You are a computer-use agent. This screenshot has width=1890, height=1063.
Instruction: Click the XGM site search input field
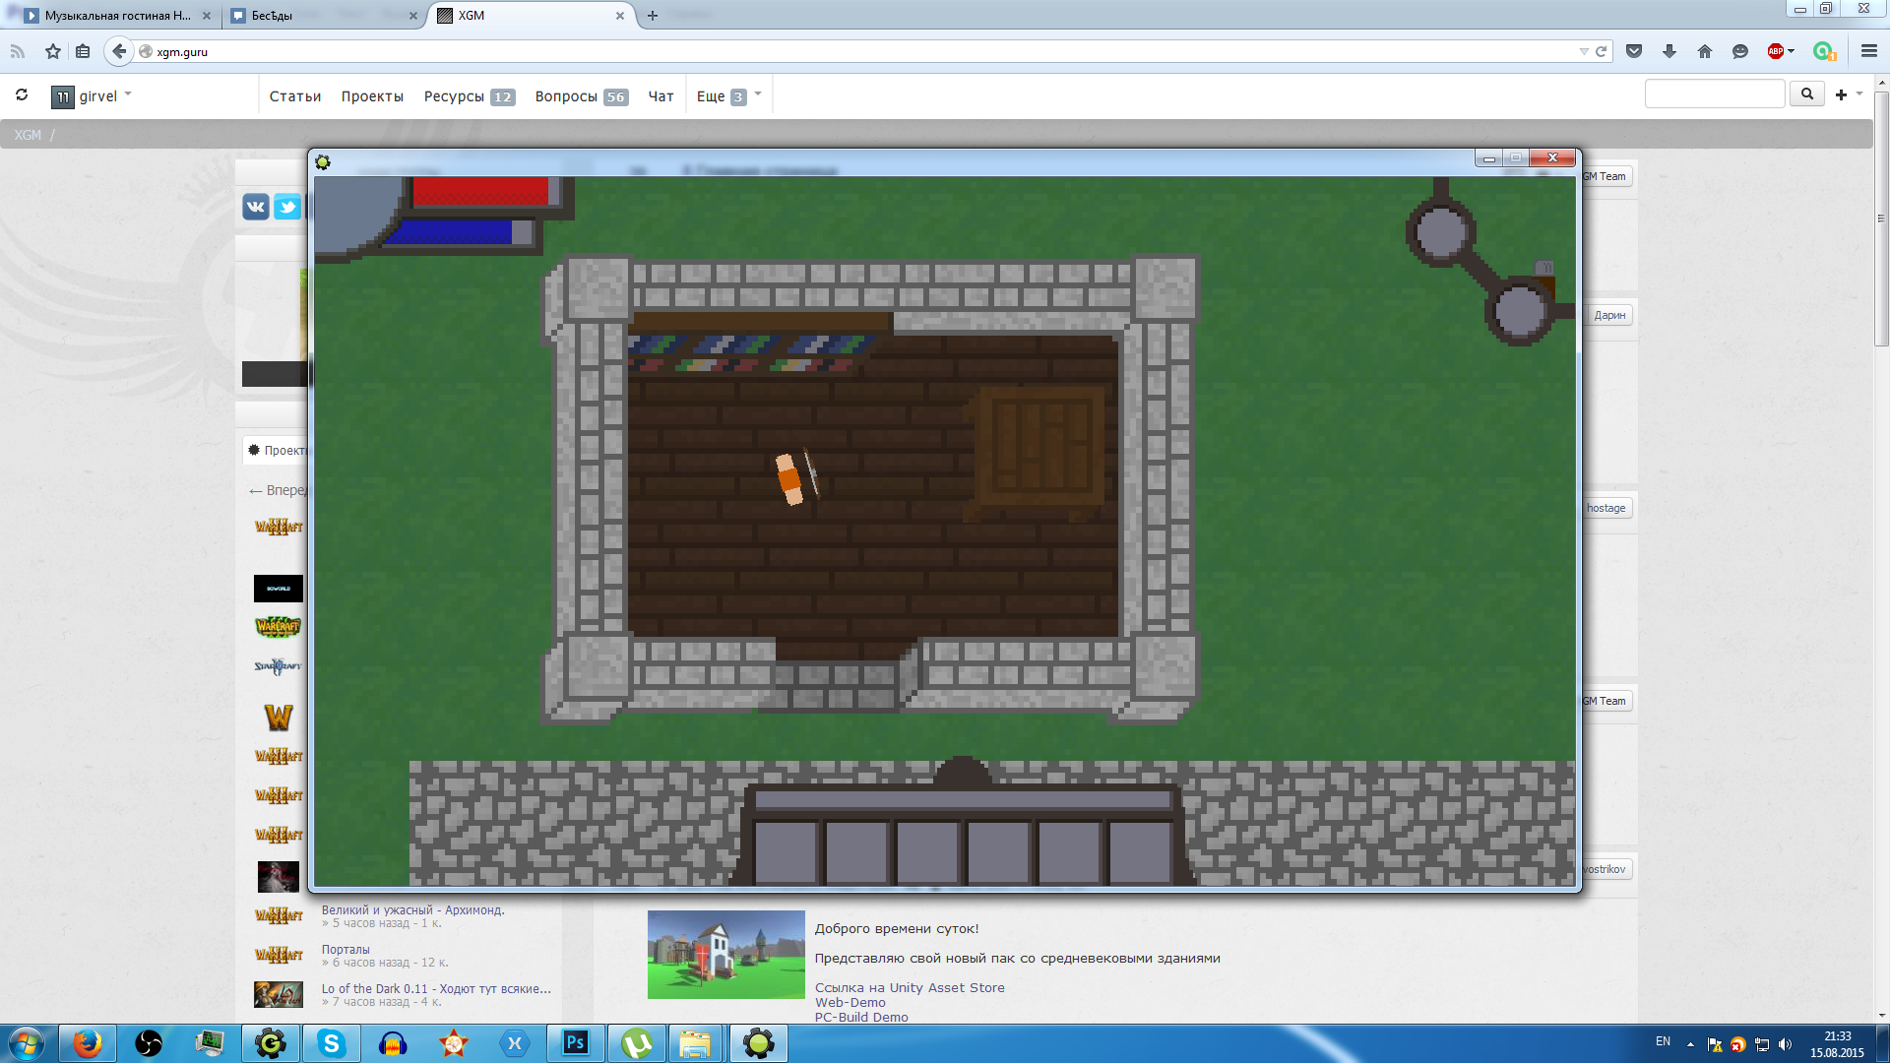[1714, 94]
